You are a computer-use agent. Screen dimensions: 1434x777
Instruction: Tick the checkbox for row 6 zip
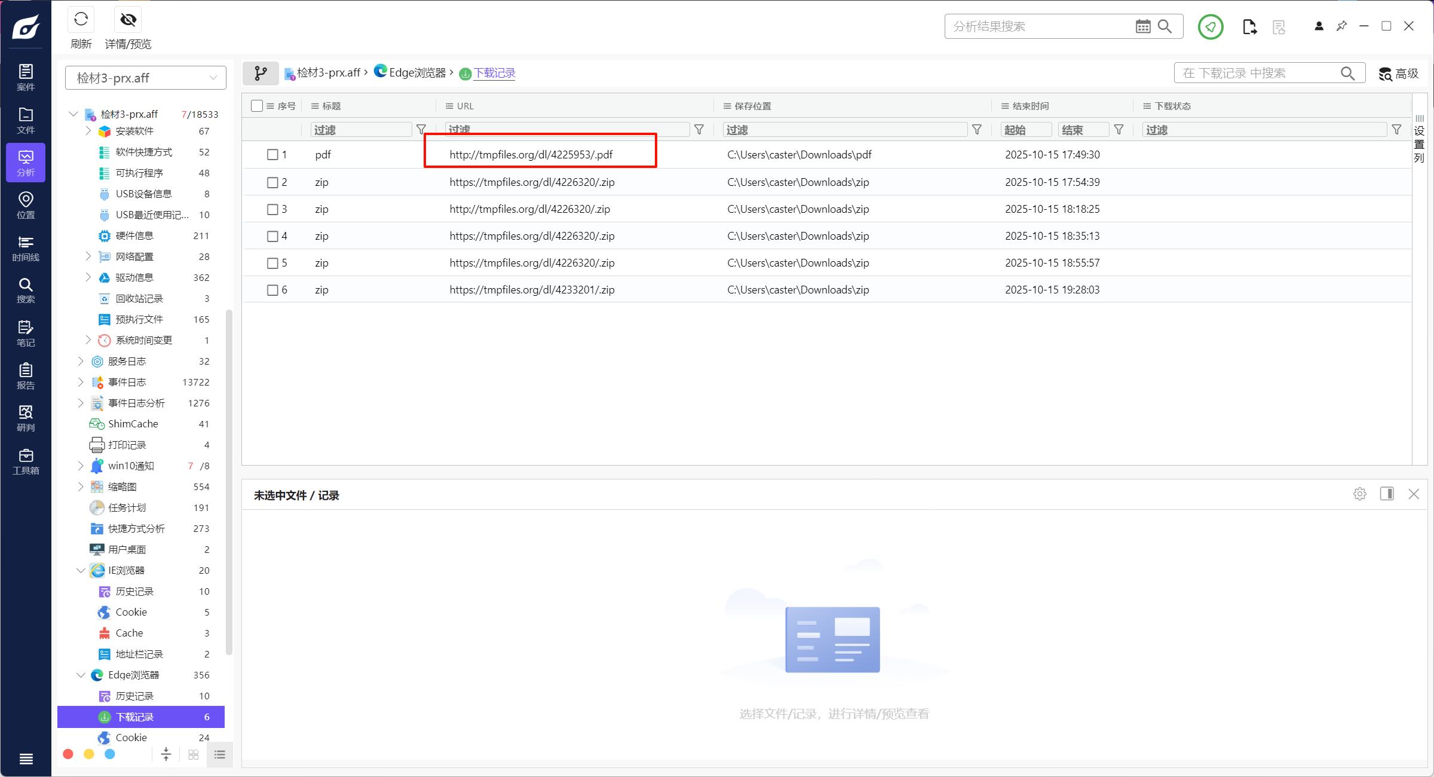pos(272,290)
